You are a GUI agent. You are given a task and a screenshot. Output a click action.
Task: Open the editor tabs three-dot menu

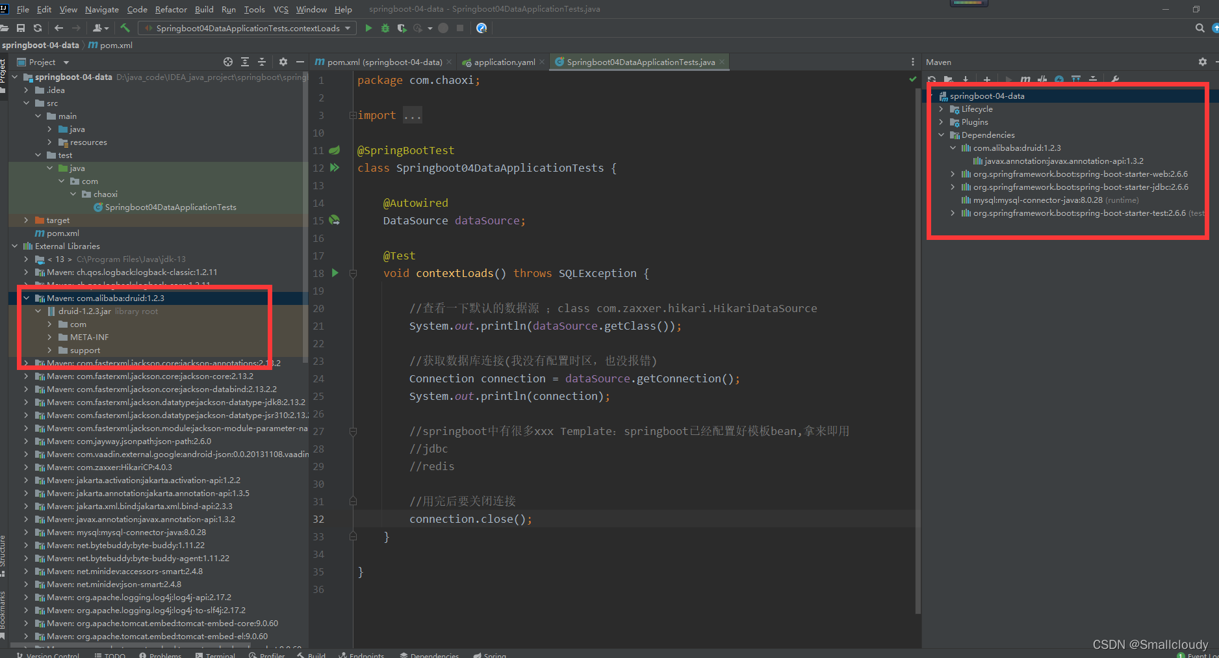coord(912,62)
